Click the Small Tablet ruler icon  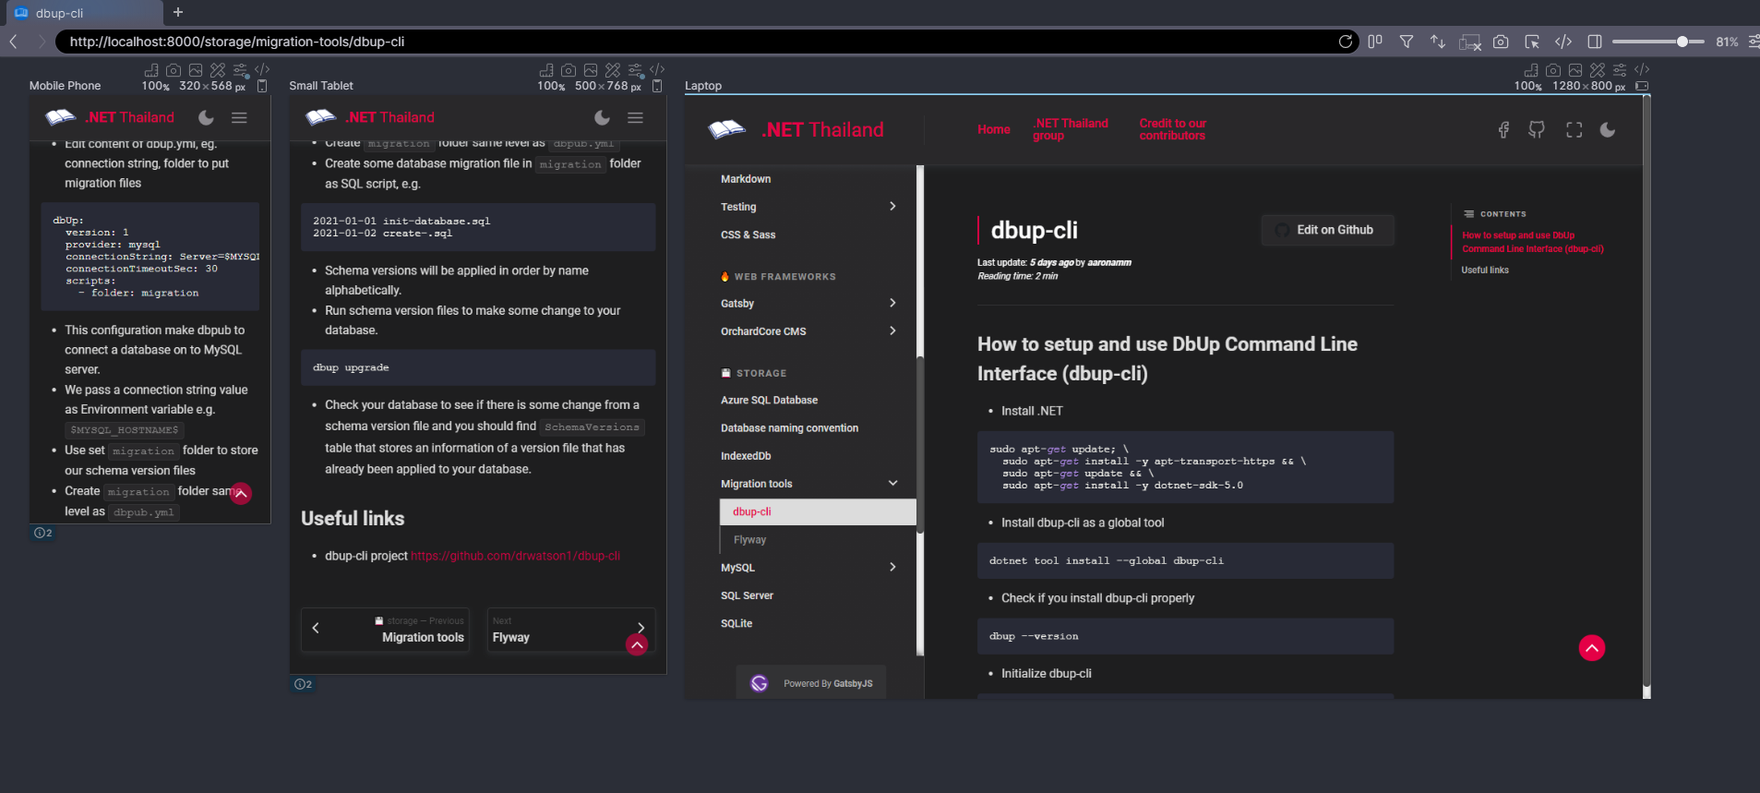[x=546, y=70]
